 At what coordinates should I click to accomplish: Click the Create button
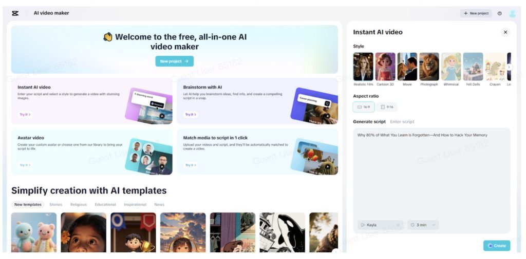496,246
